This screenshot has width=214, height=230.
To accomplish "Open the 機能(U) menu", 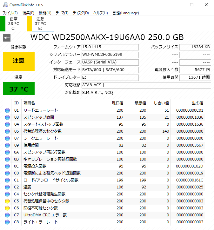I will click(45, 13).
